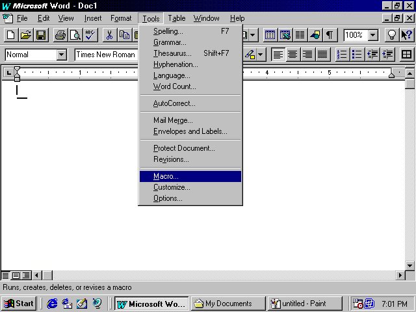
Task: Open the Windows Start button
Action: point(19,304)
